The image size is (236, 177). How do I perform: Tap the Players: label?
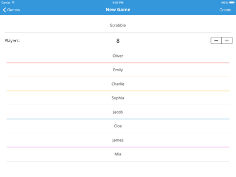pos(12,41)
